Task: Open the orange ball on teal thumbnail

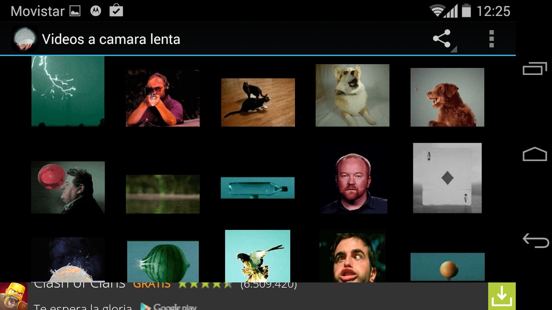Action: tap(447, 267)
